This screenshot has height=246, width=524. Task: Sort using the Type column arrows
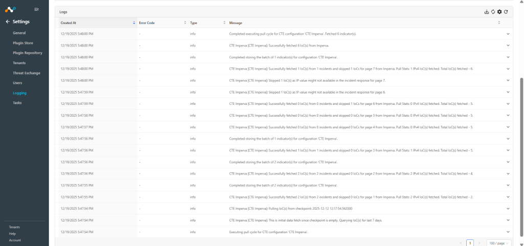[x=224, y=23]
